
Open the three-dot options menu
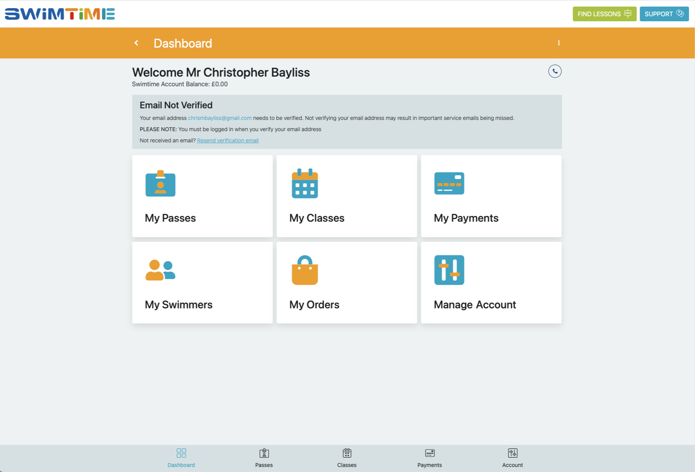[x=559, y=43]
